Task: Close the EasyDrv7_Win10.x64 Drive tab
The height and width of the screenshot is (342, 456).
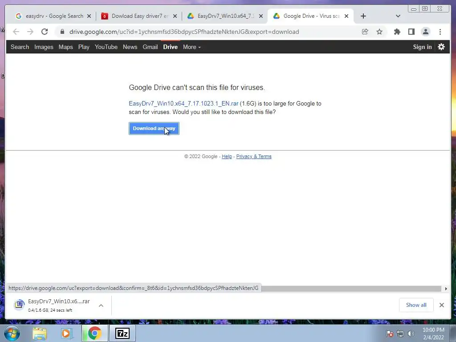Action: 261,16
